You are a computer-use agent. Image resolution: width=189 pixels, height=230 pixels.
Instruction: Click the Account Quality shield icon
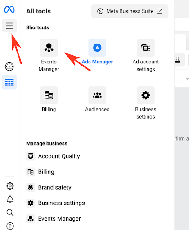point(31,156)
